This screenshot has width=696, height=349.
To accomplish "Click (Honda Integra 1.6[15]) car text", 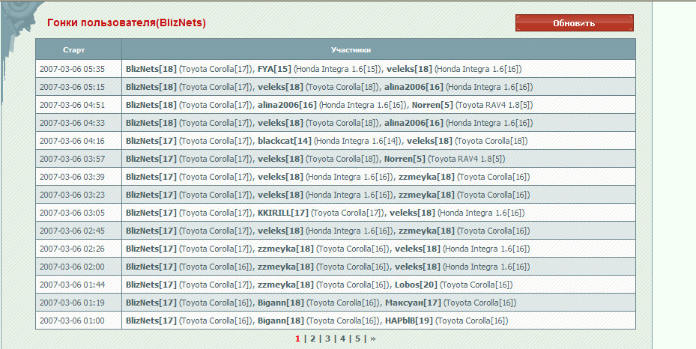I will tap(338, 69).
